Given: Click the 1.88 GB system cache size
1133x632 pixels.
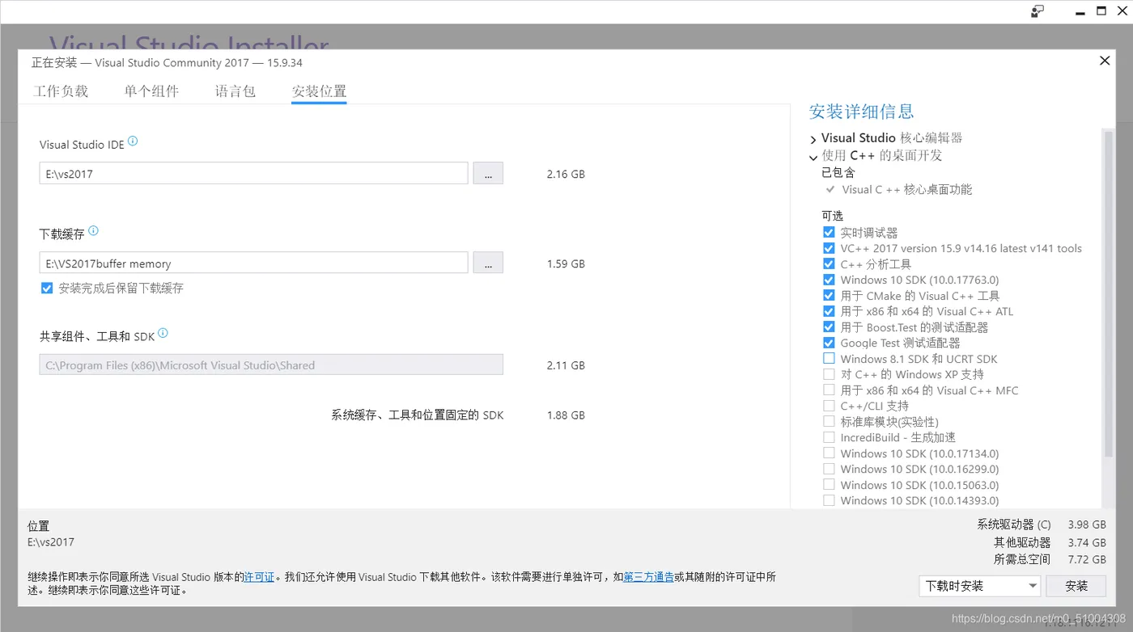Looking at the screenshot, I should 566,415.
